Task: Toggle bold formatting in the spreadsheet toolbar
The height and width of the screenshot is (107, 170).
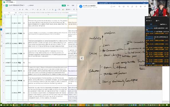Action: point(44,10)
